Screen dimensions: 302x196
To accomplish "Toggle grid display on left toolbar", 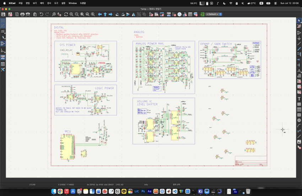I will pos(3,20).
